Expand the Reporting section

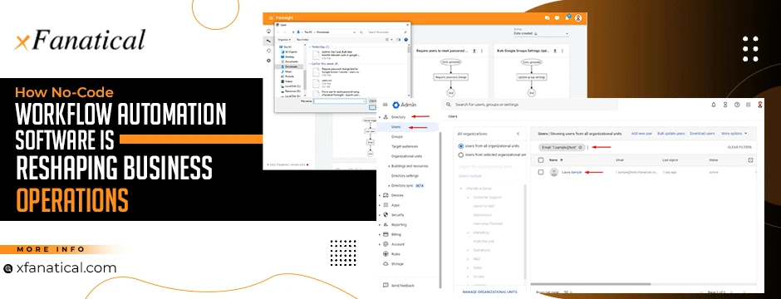[380, 225]
